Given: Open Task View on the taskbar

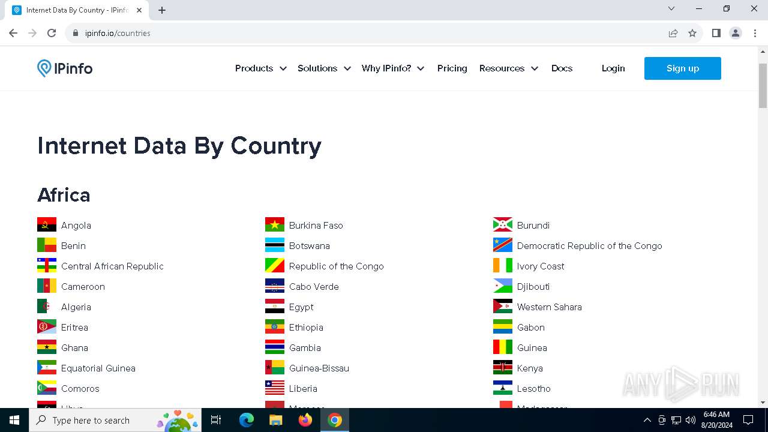Looking at the screenshot, I should pos(216,420).
